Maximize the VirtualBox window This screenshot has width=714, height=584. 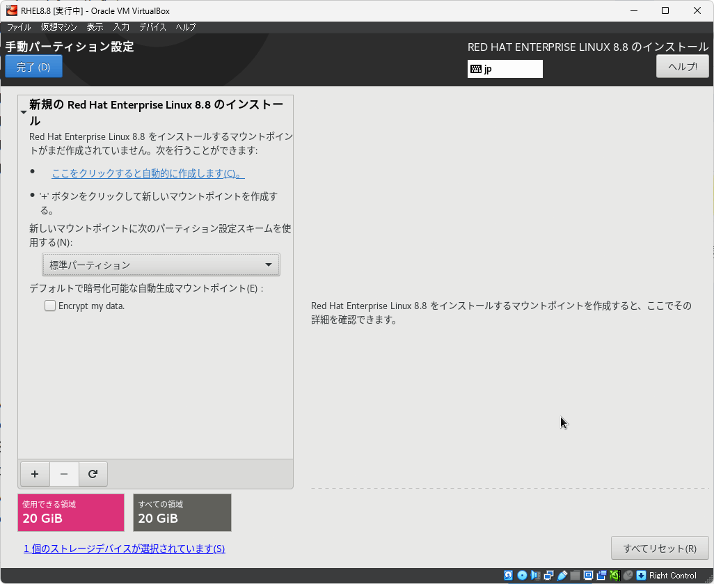[665, 10]
